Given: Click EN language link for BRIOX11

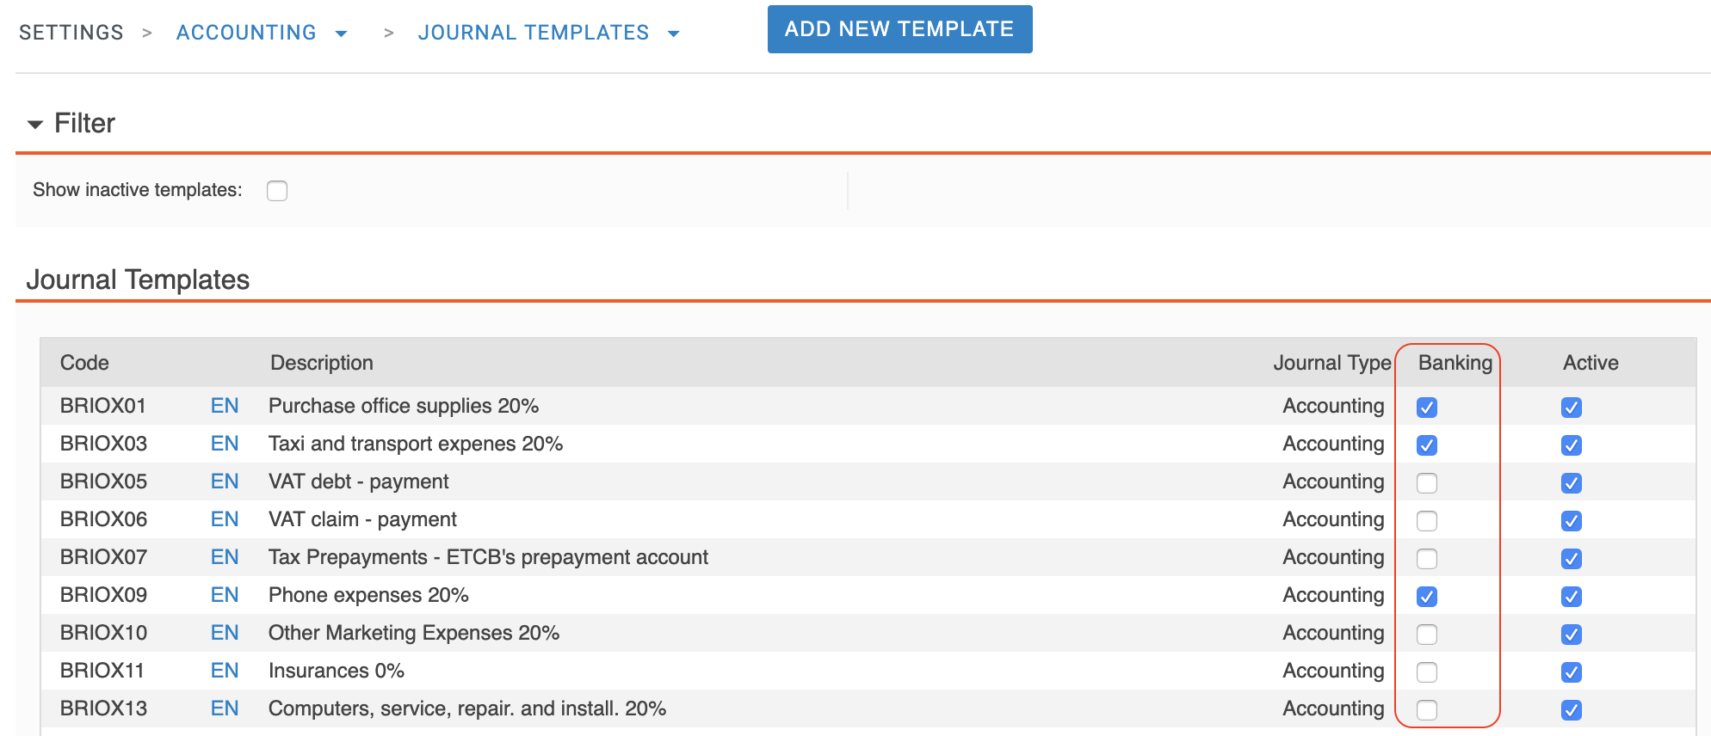Looking at the screenshot, I should pos(225,671).
